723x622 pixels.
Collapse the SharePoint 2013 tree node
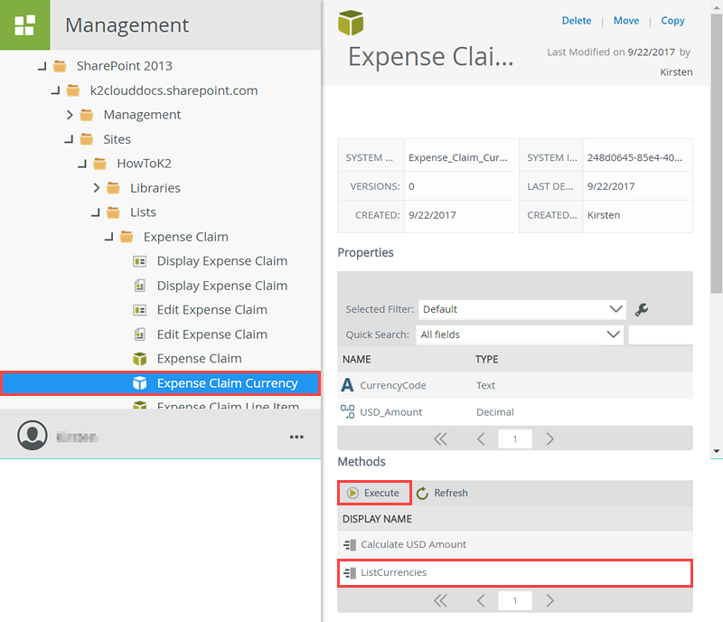tap(42, 66)
